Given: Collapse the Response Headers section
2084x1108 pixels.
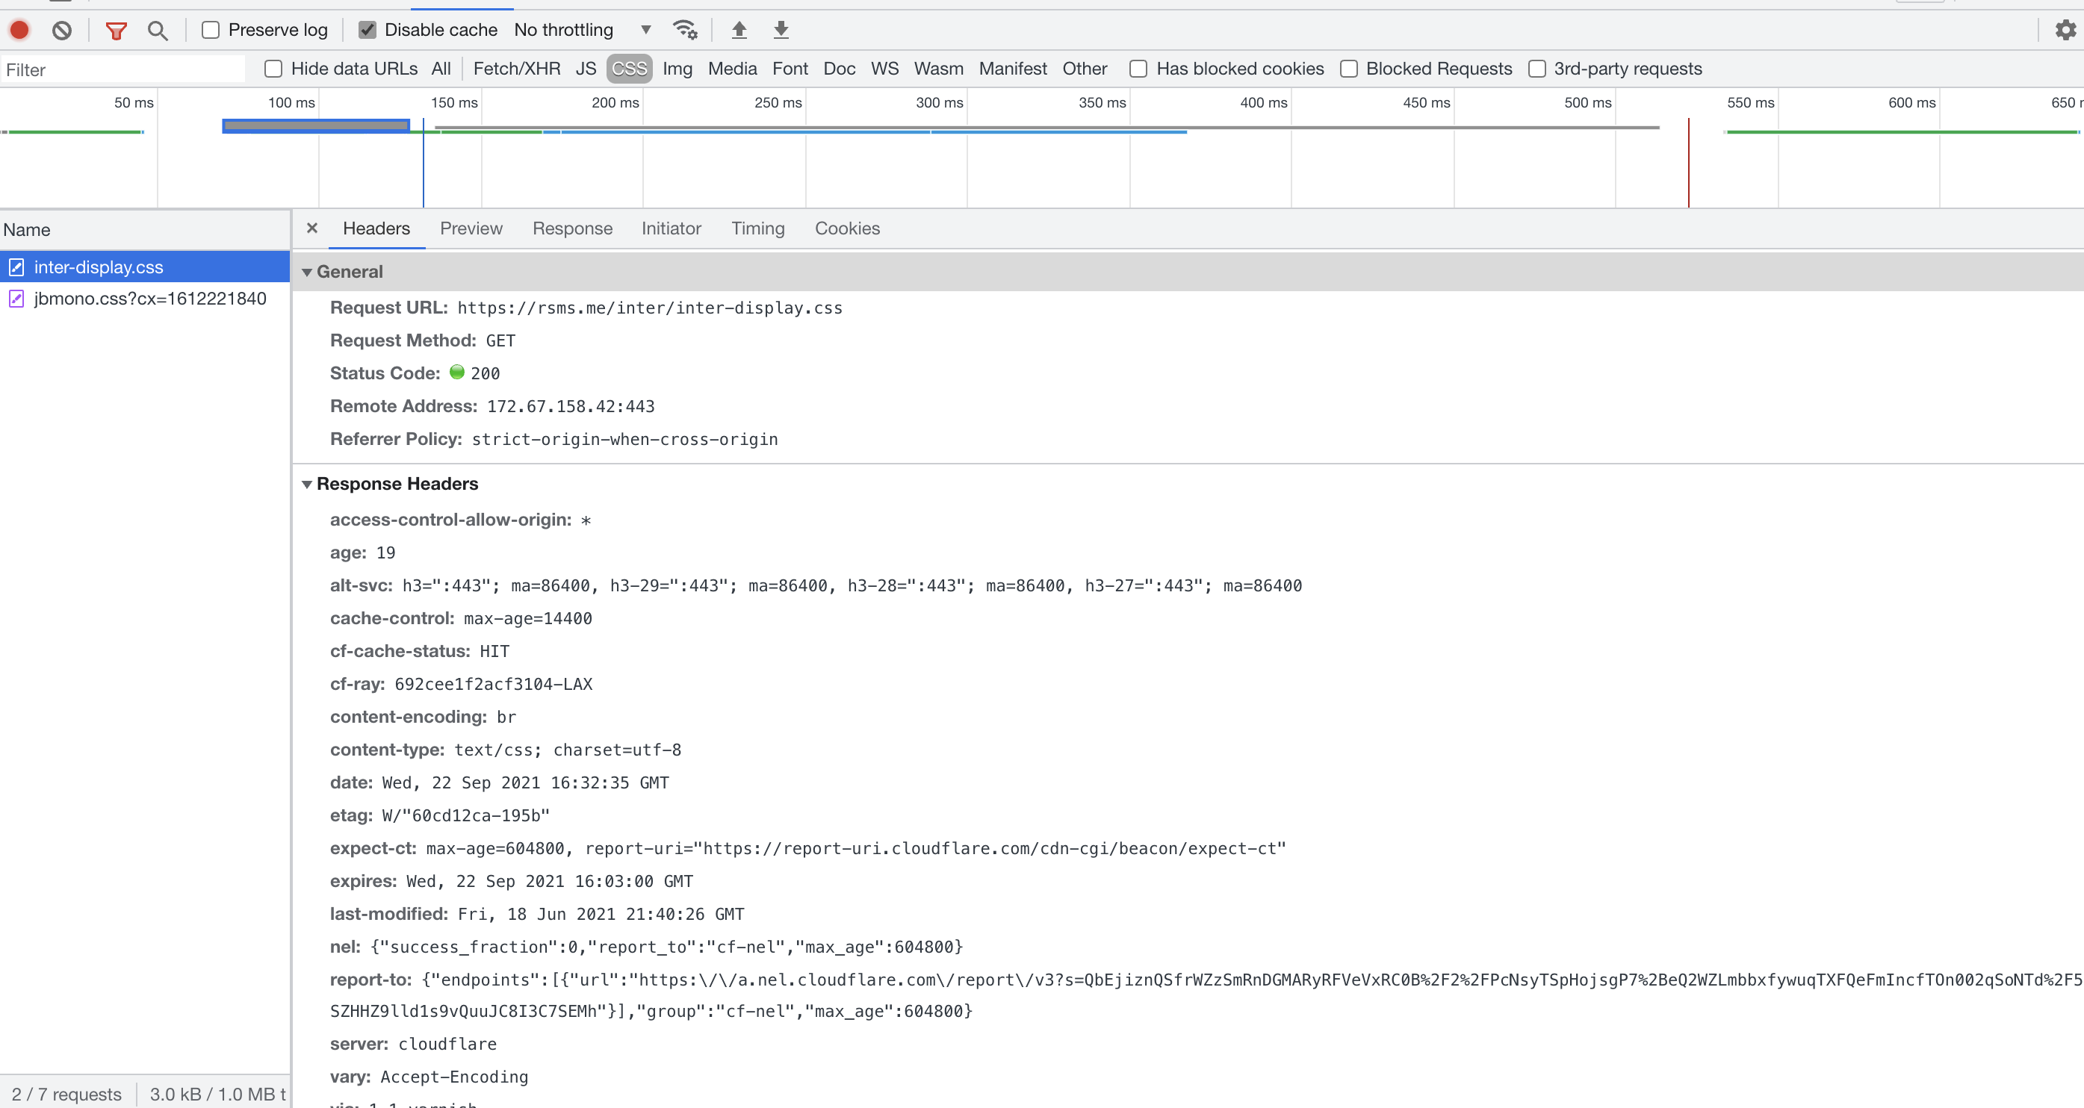Looking at the screenshot, I should pos(308,484).
